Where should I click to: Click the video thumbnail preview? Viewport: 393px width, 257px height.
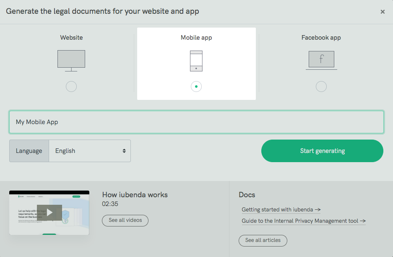49,212
